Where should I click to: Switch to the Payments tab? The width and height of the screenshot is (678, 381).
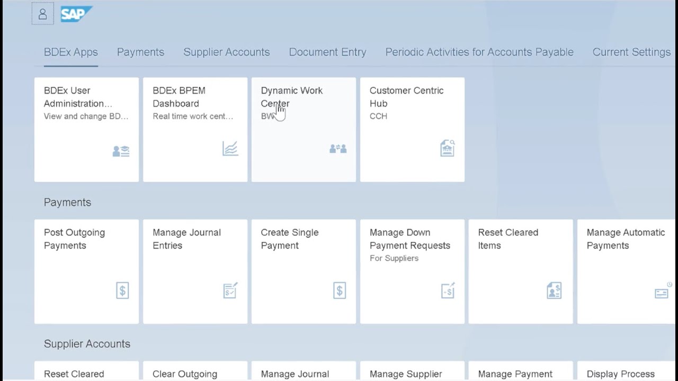coord(140,52)
